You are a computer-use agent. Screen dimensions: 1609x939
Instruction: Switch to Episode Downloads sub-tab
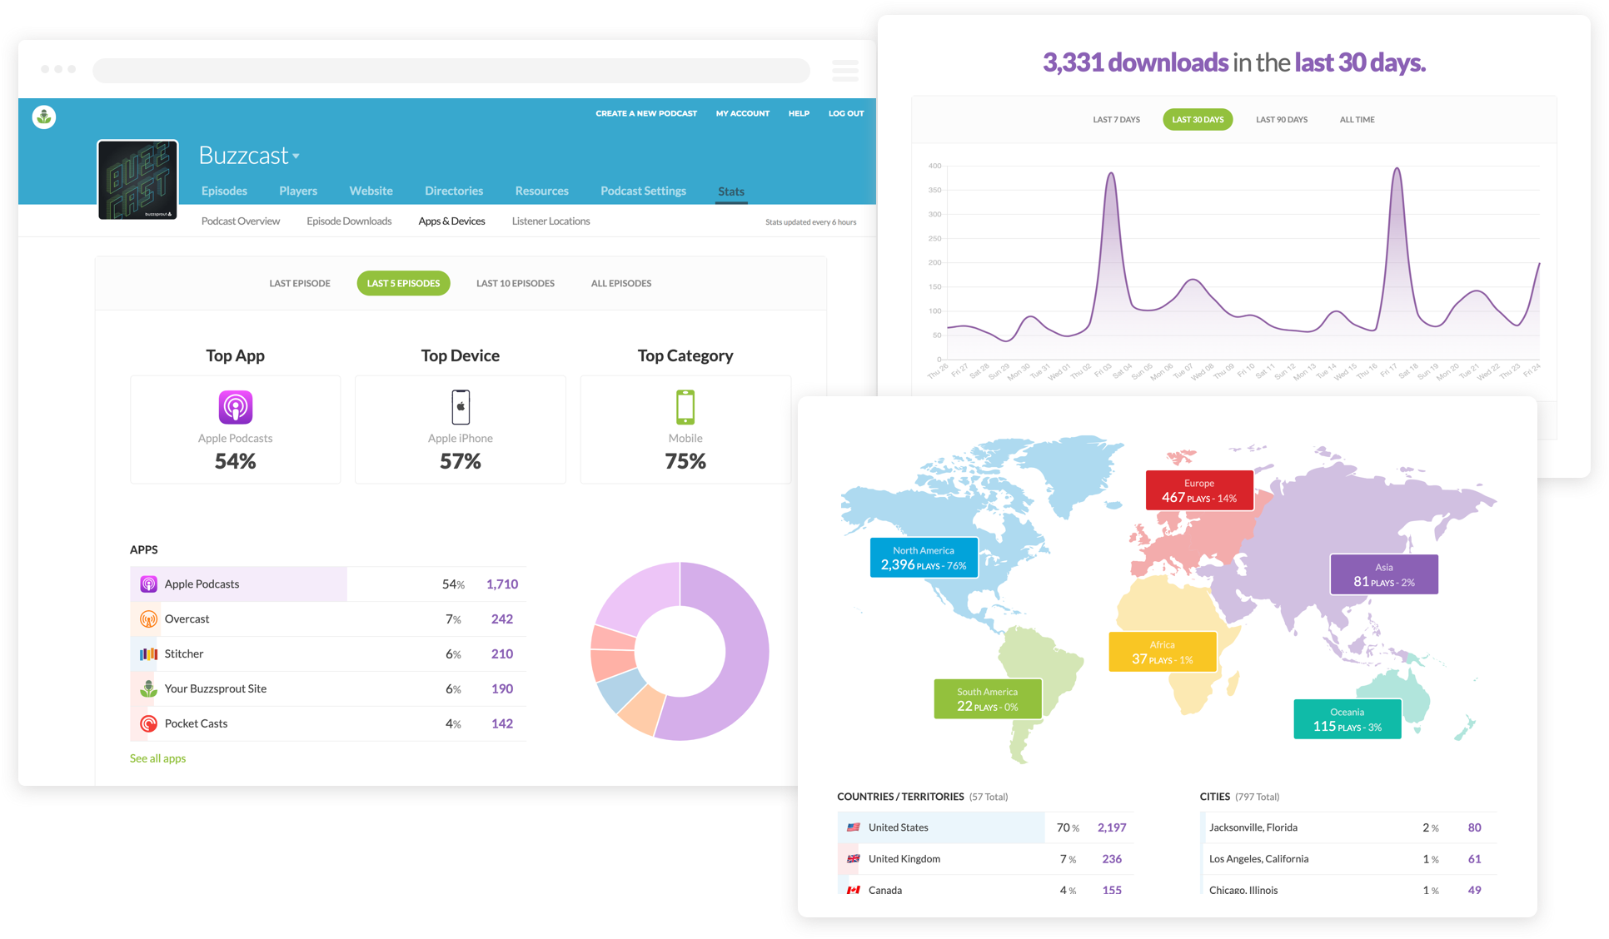349,221
